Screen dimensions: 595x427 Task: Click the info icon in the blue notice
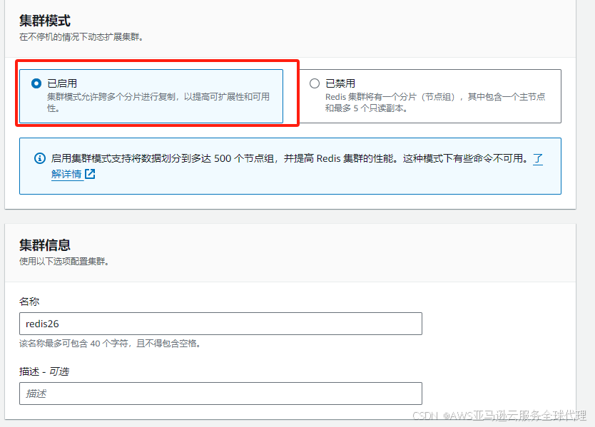[x=40, y=158]
